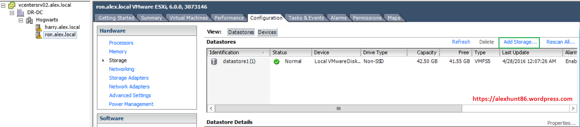Click Add Storage link

(520, 42)
